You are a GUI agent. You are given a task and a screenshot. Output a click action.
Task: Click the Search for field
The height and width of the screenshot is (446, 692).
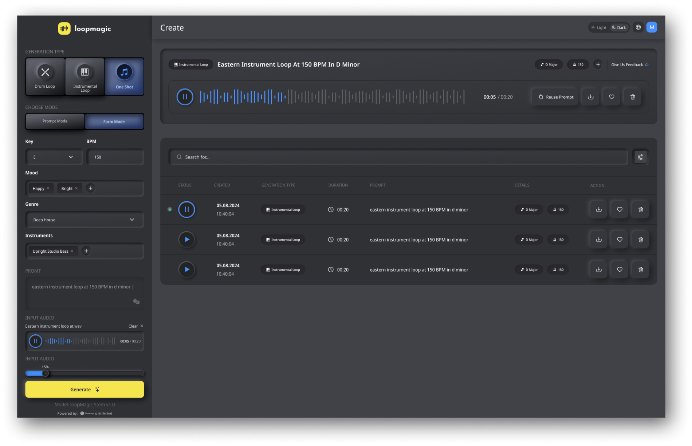pyautogui.click(x=398, y=157)
